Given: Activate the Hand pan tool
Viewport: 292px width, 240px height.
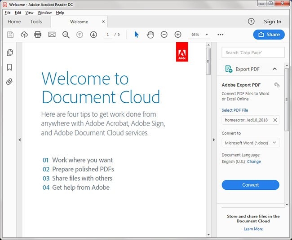Looking at the screenshot, I should [150, 35].
